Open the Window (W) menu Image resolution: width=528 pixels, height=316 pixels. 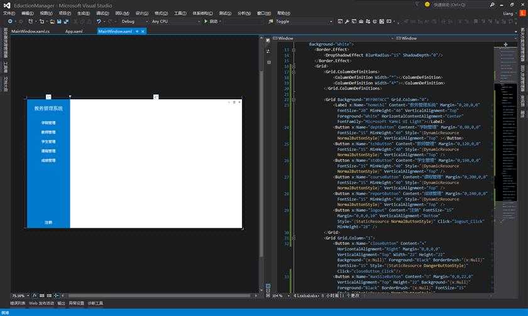pyautogui.click(x=264, y=13)
